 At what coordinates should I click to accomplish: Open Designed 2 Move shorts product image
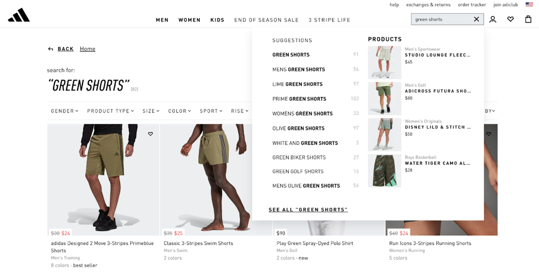pyautogui.click(x=103, y=179)
